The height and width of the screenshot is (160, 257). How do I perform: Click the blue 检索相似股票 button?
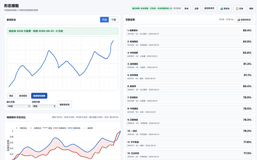pyautogui.click(x=39, y=96)
